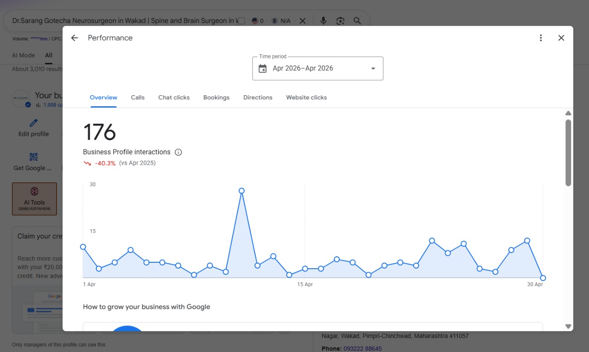Image resolution: width=589 pixels, height=352 pixels.
Task: Click the '15 Apr' axis label
Action: pos(305,284)
